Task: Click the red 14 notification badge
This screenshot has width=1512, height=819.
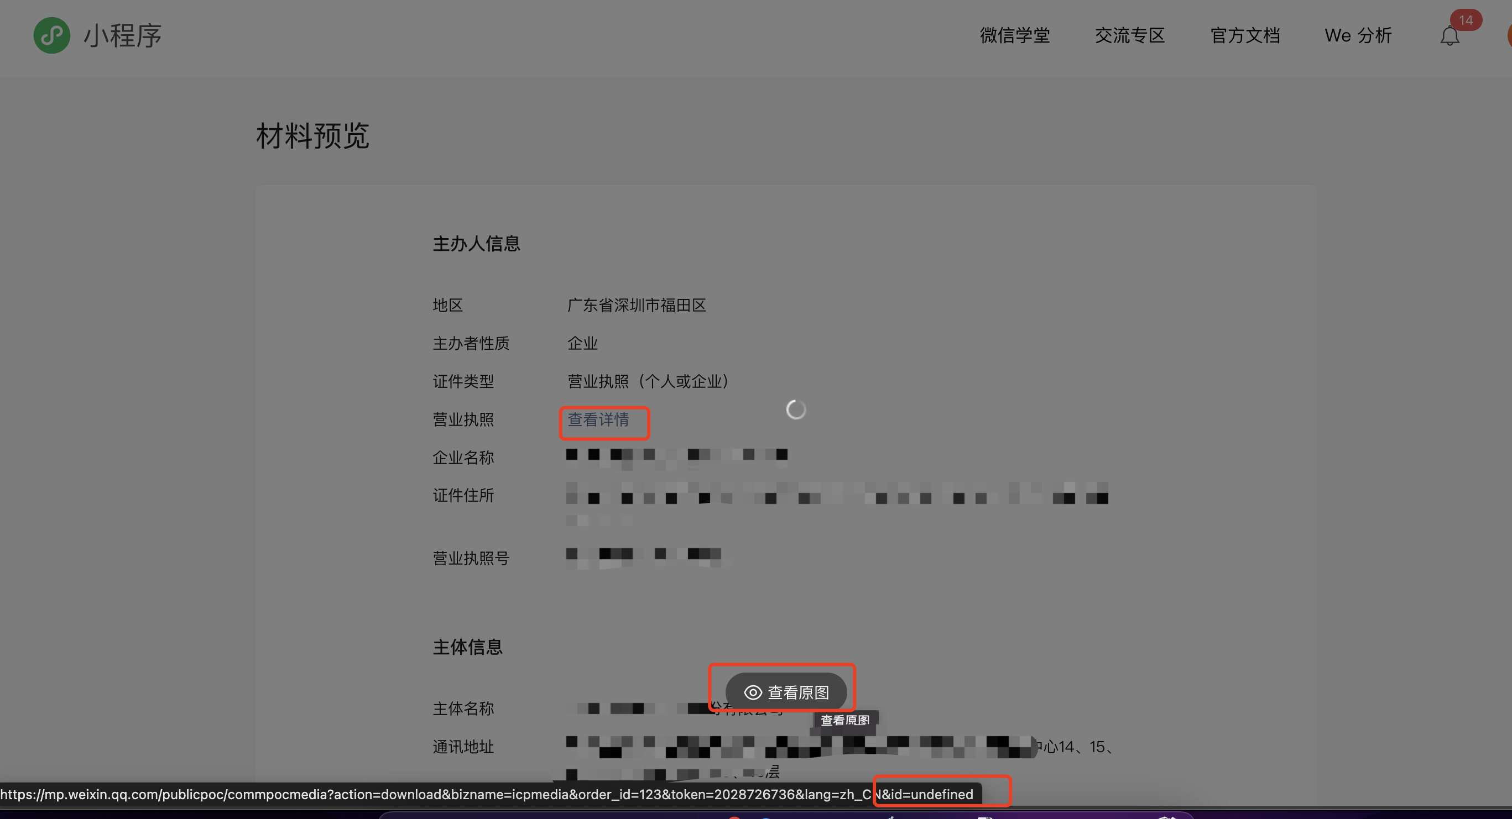Action: (x=1466, y=20)
